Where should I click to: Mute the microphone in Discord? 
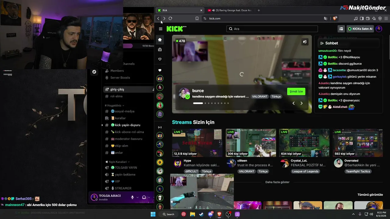point(132,197)
